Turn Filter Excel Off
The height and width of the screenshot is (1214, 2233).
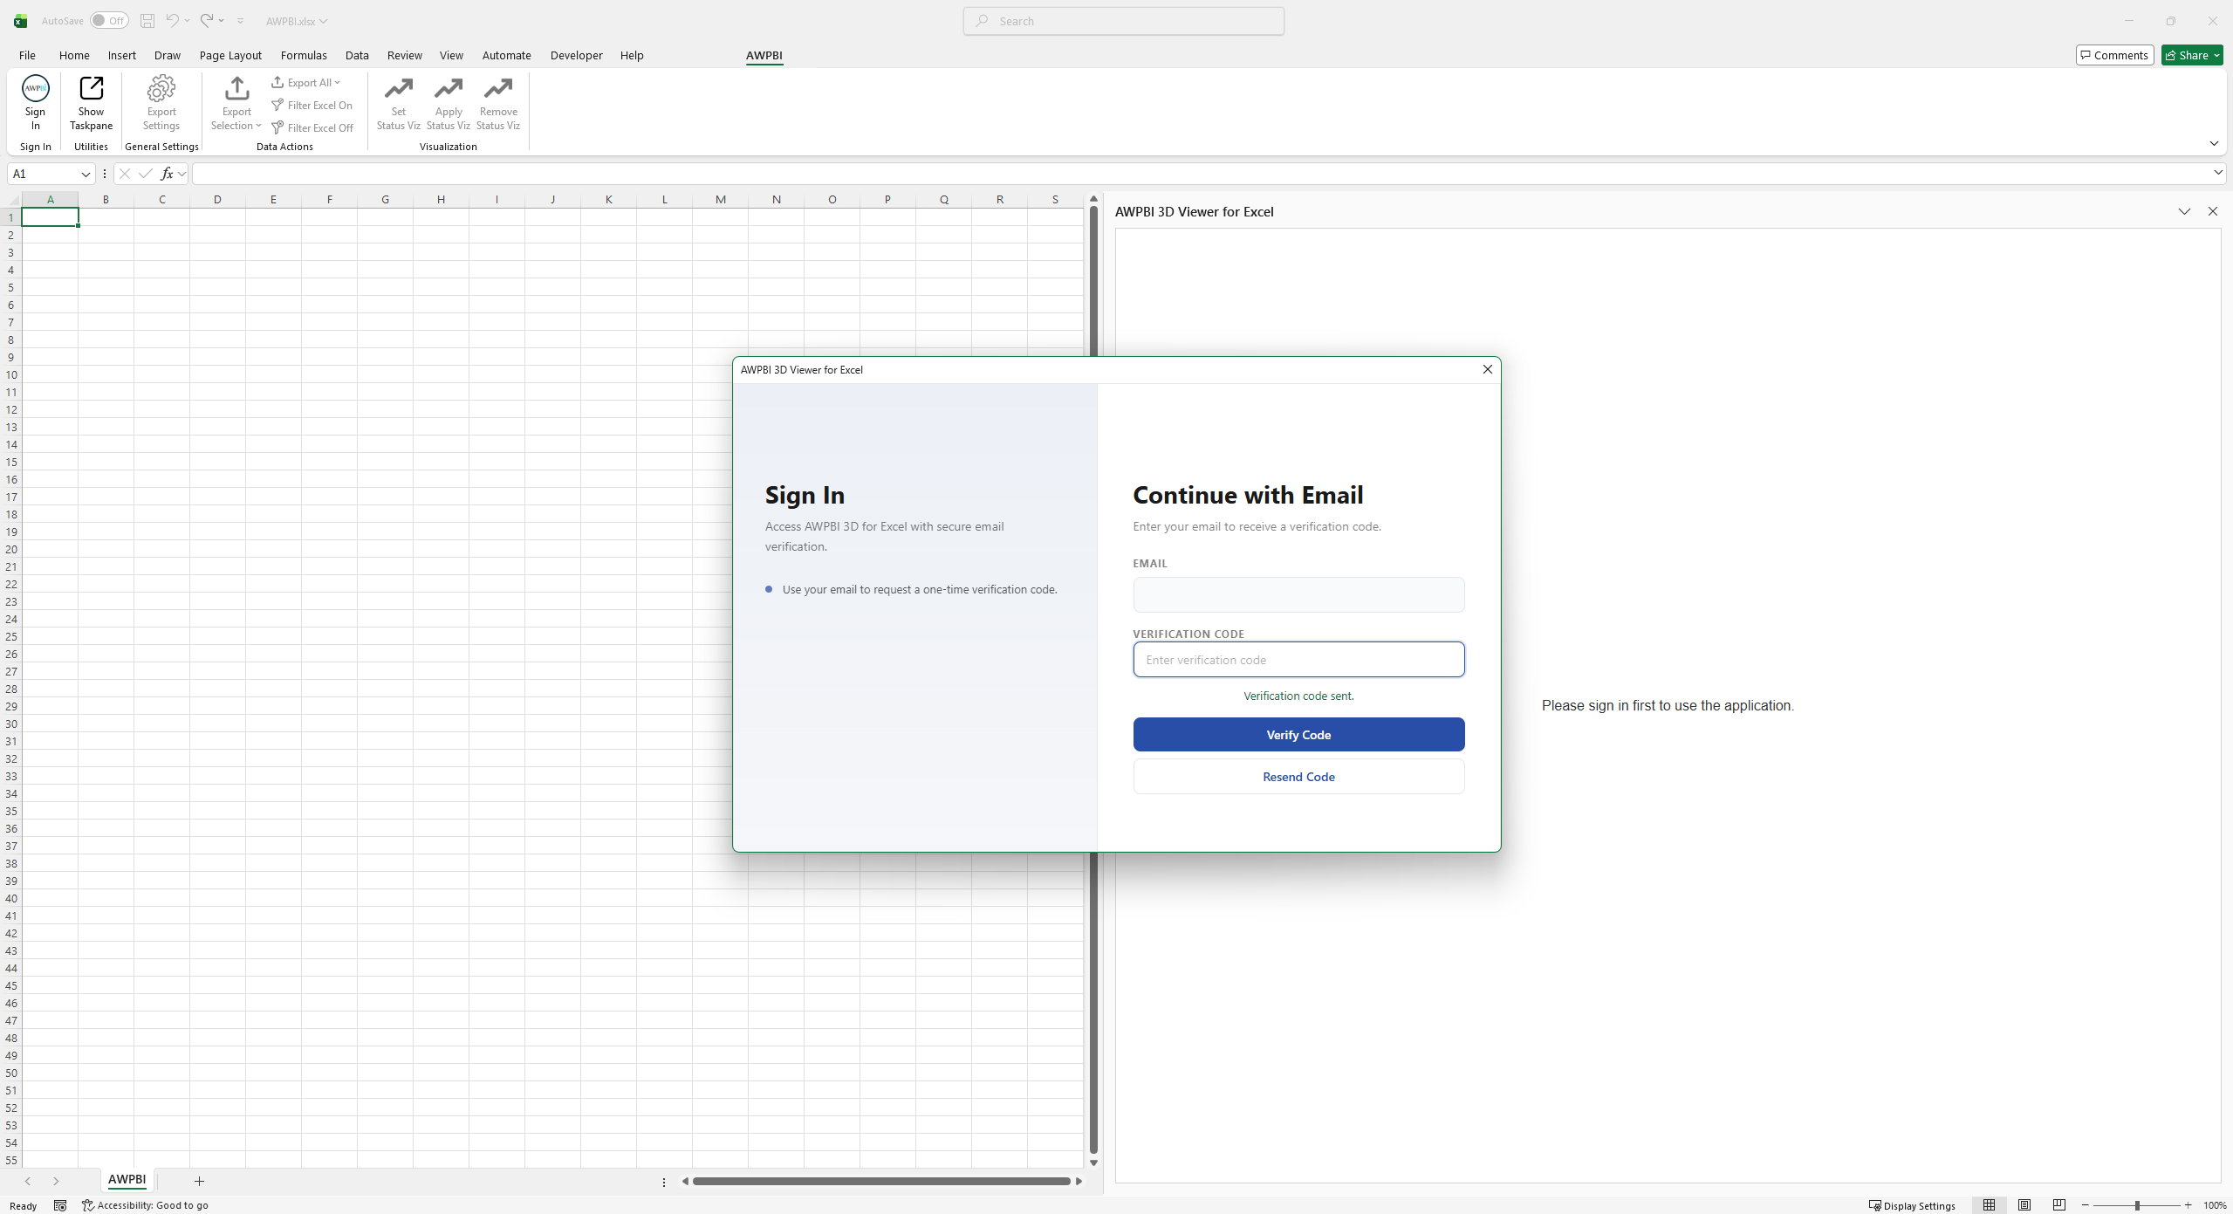312,127
